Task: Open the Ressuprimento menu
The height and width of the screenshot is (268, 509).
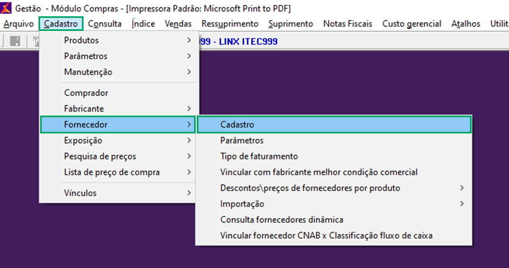Action: click(x=230, y=24)
